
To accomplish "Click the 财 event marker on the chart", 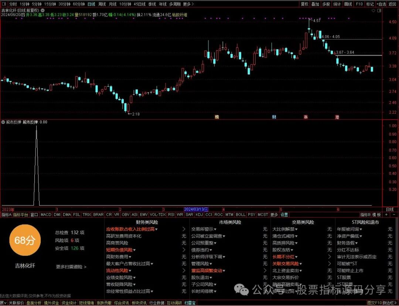I will point(274,117).
